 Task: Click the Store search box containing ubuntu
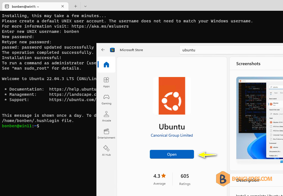(x=231, y=50)
